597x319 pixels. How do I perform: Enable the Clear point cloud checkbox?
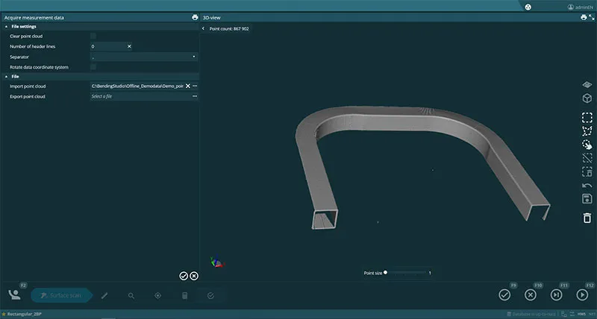click(93, 36)
